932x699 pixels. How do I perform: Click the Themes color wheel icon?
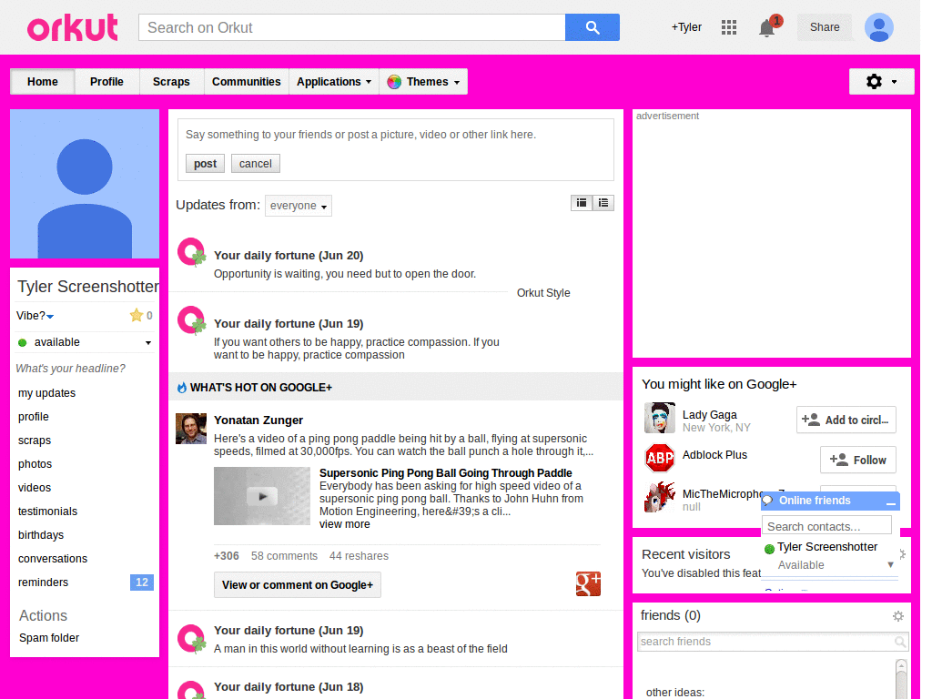tap(394, 82)
